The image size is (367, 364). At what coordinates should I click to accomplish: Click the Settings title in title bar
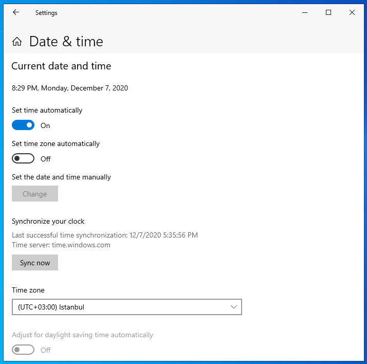coord(46,13)
